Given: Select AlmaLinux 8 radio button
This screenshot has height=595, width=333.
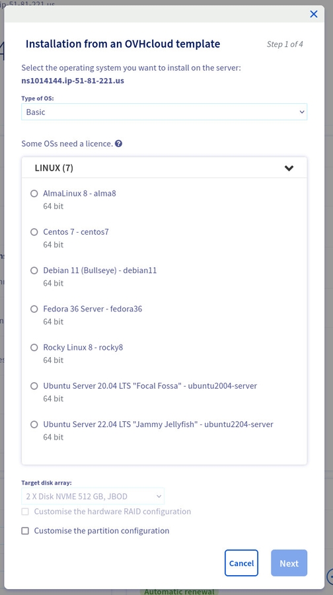Looking at the screenshot, I should 34,194.
